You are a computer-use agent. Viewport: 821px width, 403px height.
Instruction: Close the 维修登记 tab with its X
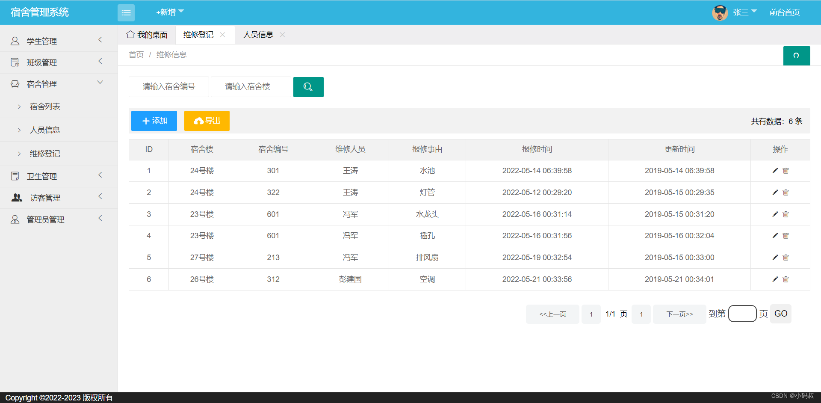tap(222, 35)
